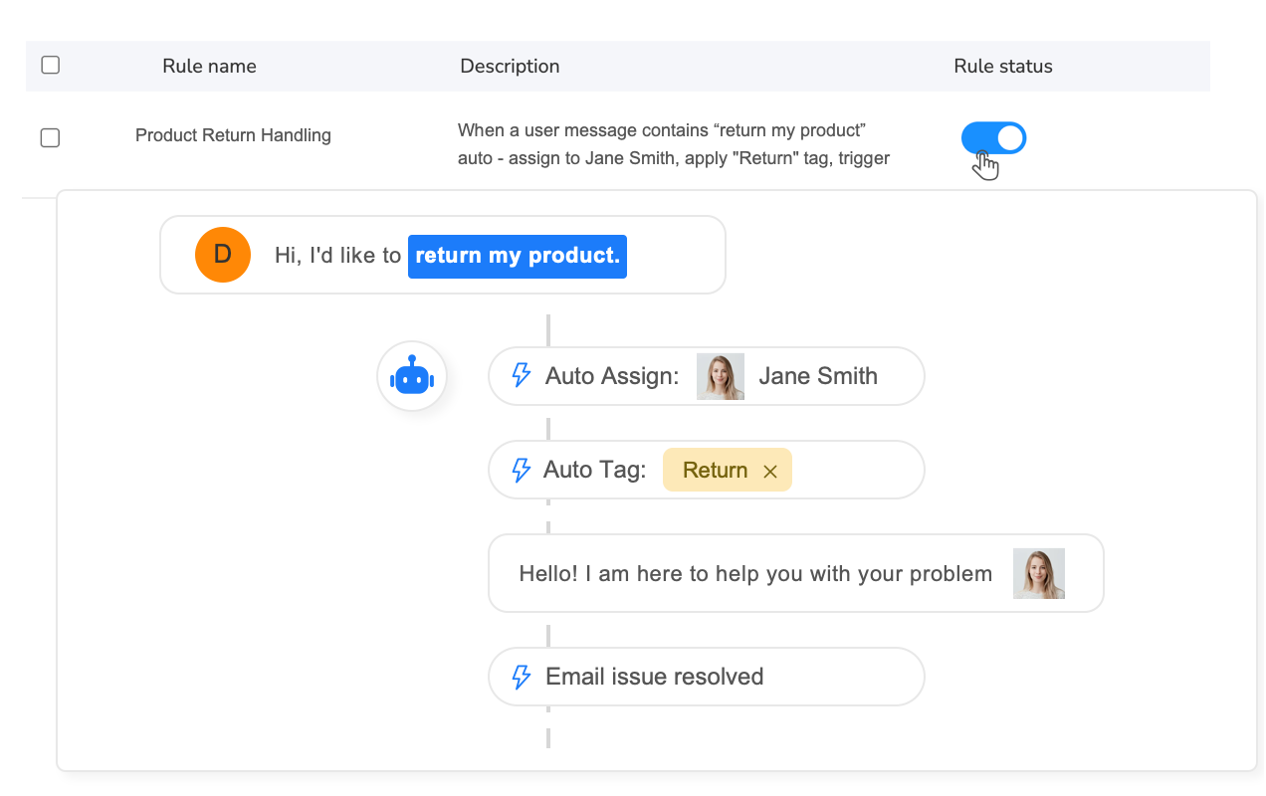This screenshot has width=1266, height=796.
Task: Disable the Product Return Handling rule status toggle
Action: (x=992, y=138)
